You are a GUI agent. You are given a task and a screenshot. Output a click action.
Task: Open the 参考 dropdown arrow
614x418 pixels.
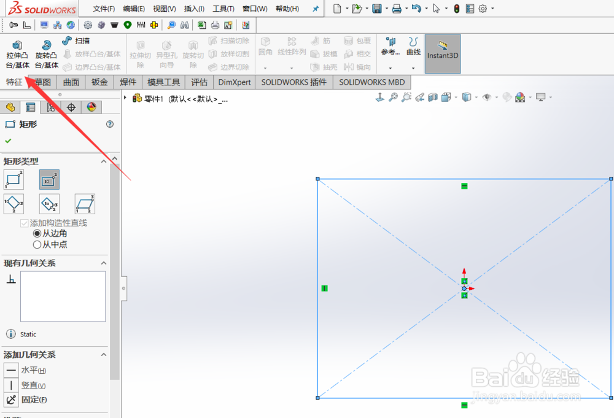[x=390, y=68]
